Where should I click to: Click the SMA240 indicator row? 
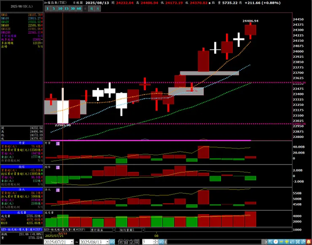tap(22, 32)
